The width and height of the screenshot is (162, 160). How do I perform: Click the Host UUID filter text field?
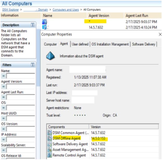pos(20,118)
